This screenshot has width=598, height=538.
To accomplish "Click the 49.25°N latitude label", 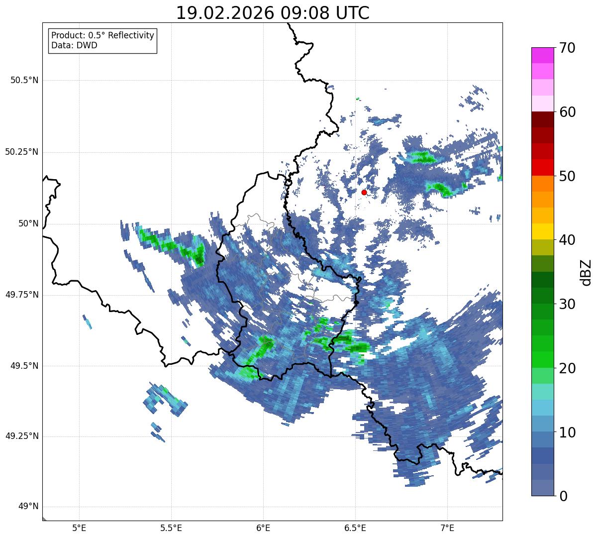I will (x=22, y=436).
